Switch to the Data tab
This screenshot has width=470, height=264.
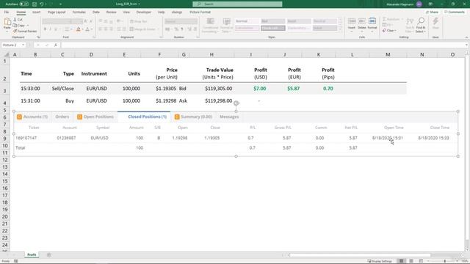pyautogui.click(x=96, y=12)
